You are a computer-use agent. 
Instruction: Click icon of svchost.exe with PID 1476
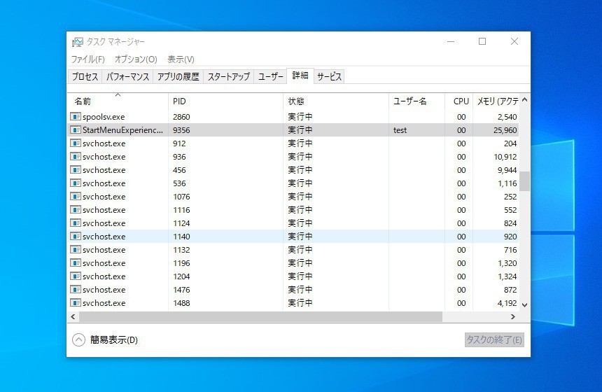[x=76, y=290]
